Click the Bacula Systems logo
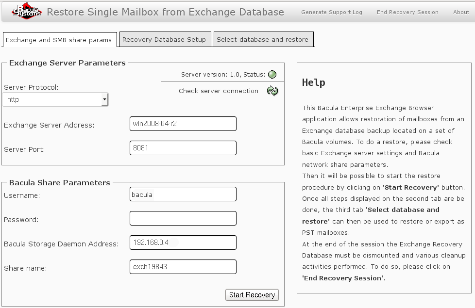475x308 pixels. (x=26, y=11)
